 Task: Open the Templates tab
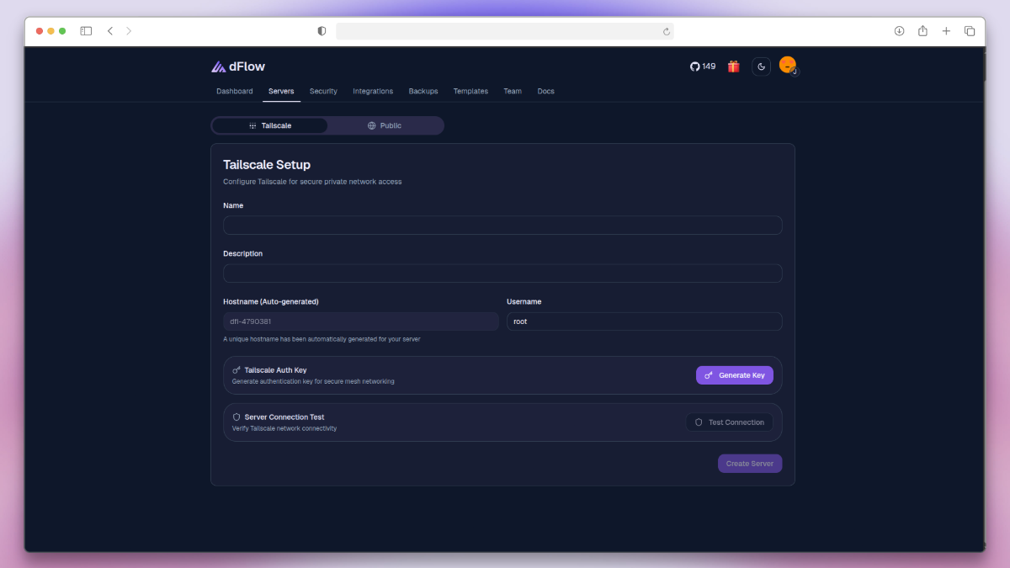470,91
